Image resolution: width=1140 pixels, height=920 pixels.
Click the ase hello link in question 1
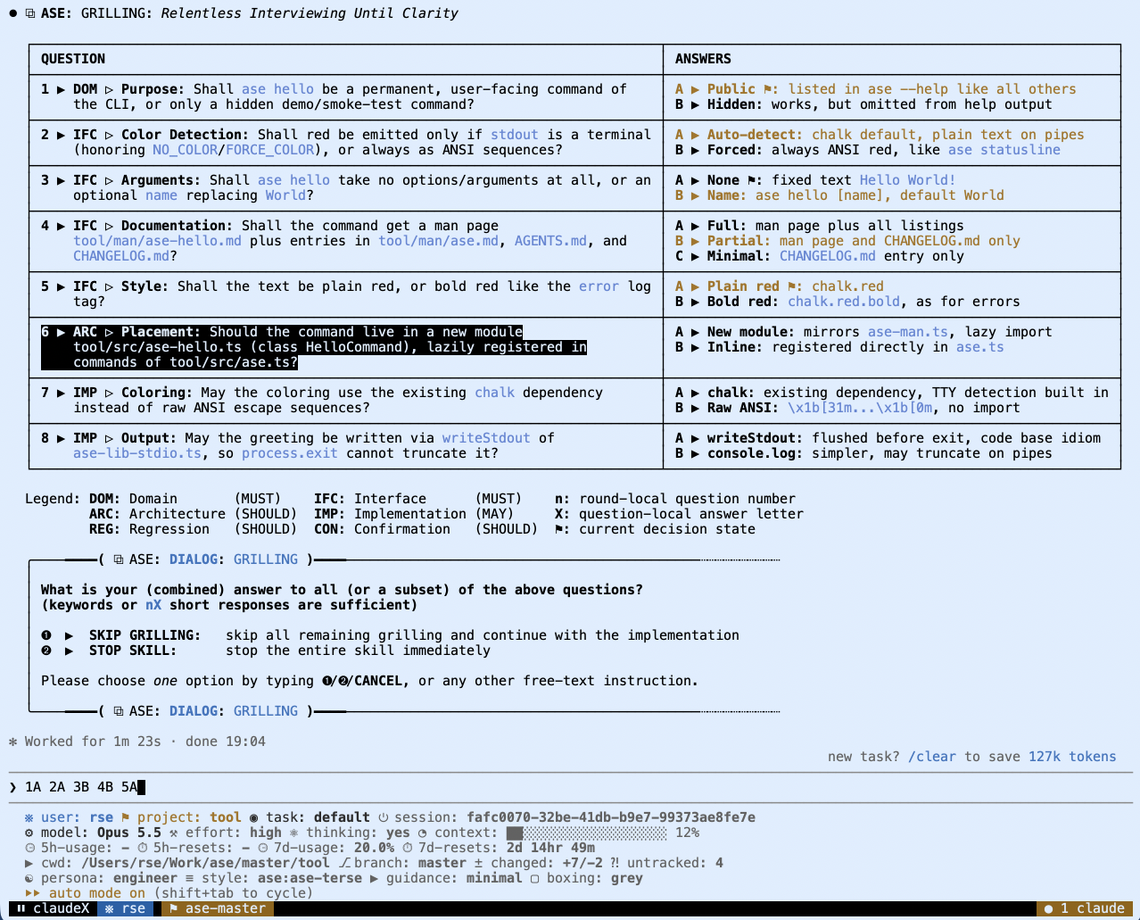click(277, 89)
